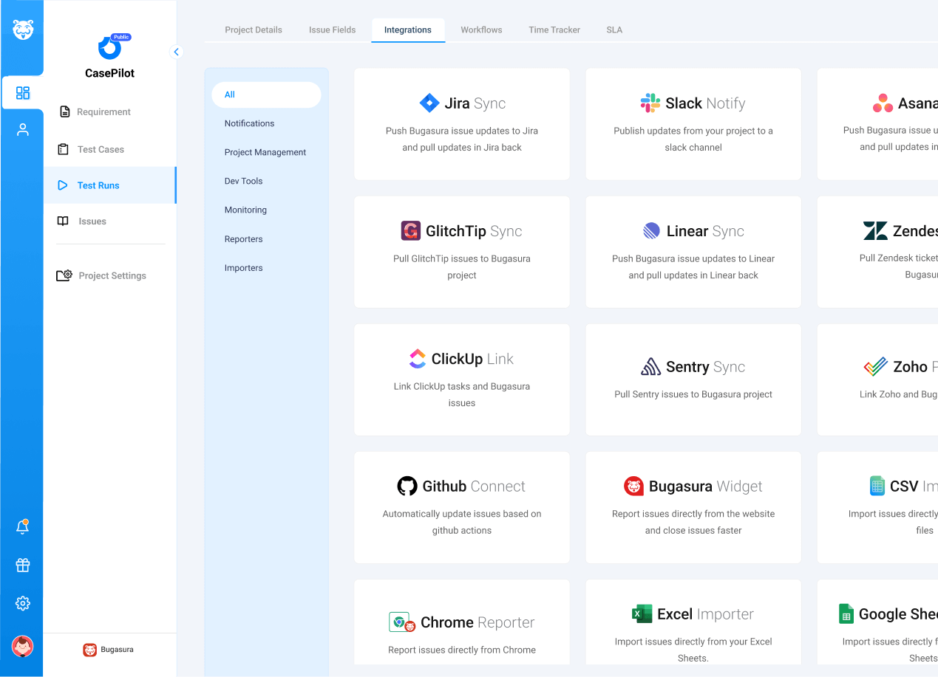This screenshot has width=938, height=677.
Task: Click the Asana three-dot logo icon
Action: click(883, 103)
